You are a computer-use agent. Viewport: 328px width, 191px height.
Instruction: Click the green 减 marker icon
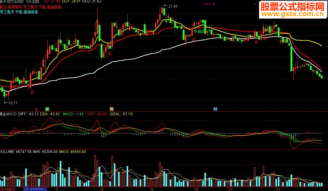click(x=47, y=109)
